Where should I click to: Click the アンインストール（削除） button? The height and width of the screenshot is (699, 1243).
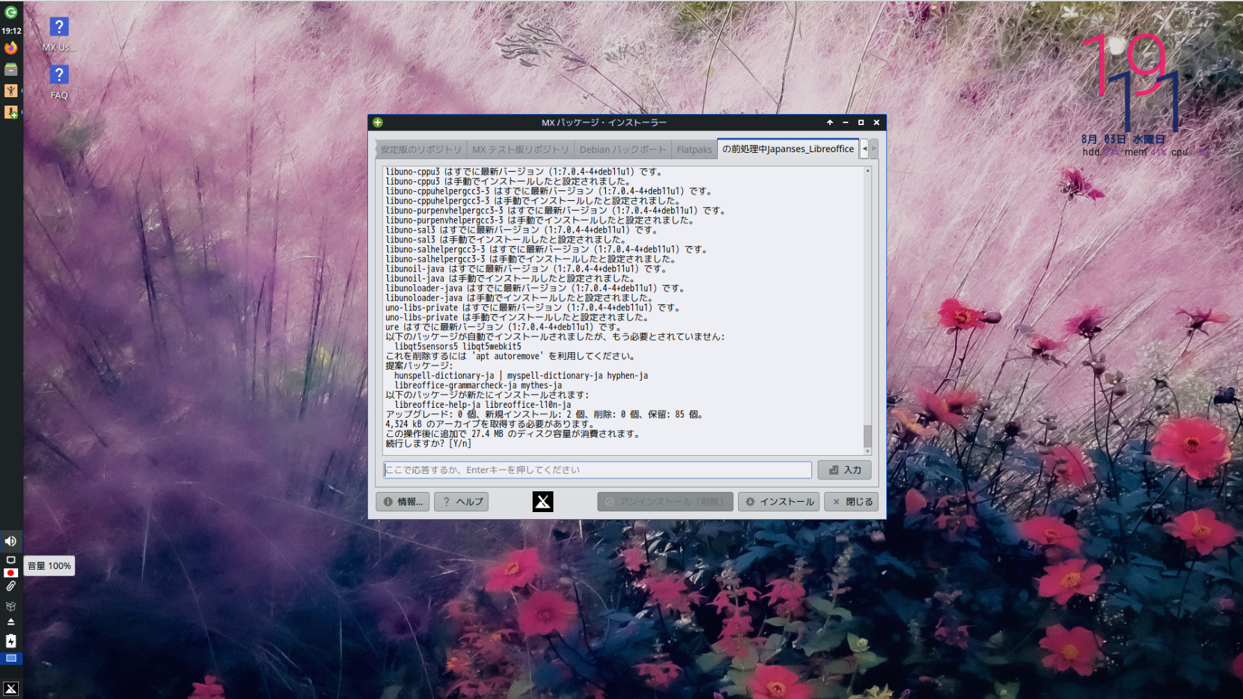[665, 502]
